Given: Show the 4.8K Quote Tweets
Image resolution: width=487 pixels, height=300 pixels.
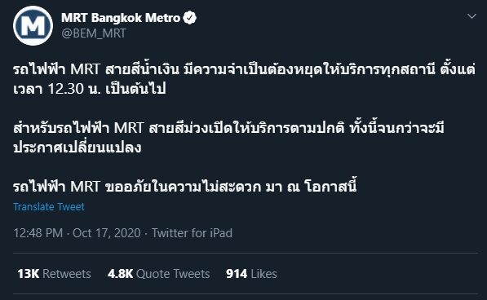Looking at the screenshot, I should point(159,274).
